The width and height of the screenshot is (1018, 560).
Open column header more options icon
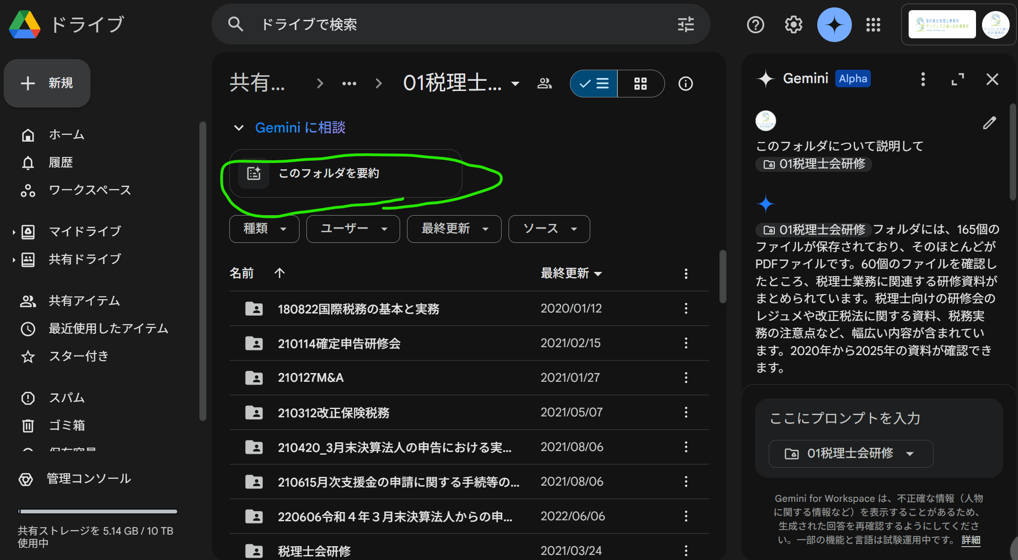(x=686, y=274)
